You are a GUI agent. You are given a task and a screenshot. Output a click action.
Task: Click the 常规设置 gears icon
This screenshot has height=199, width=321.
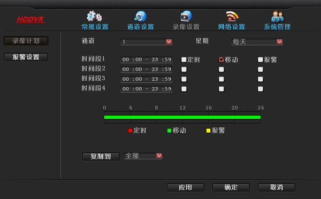tap(94, 16)
